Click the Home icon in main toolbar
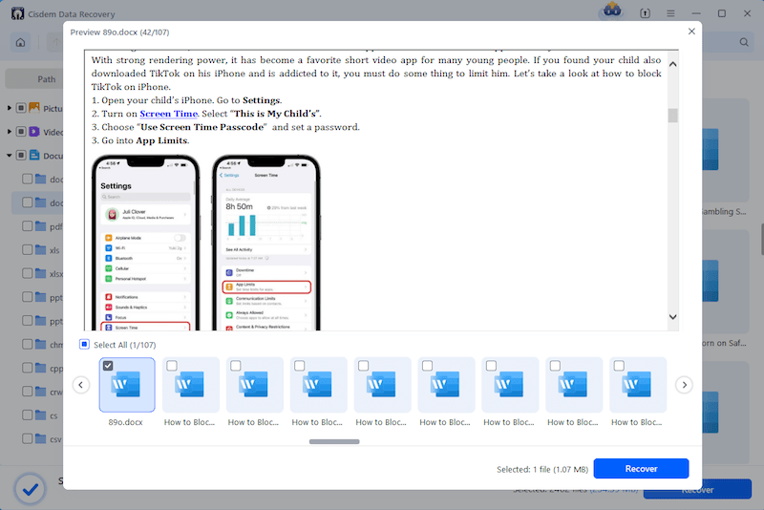 click(20, 42)
